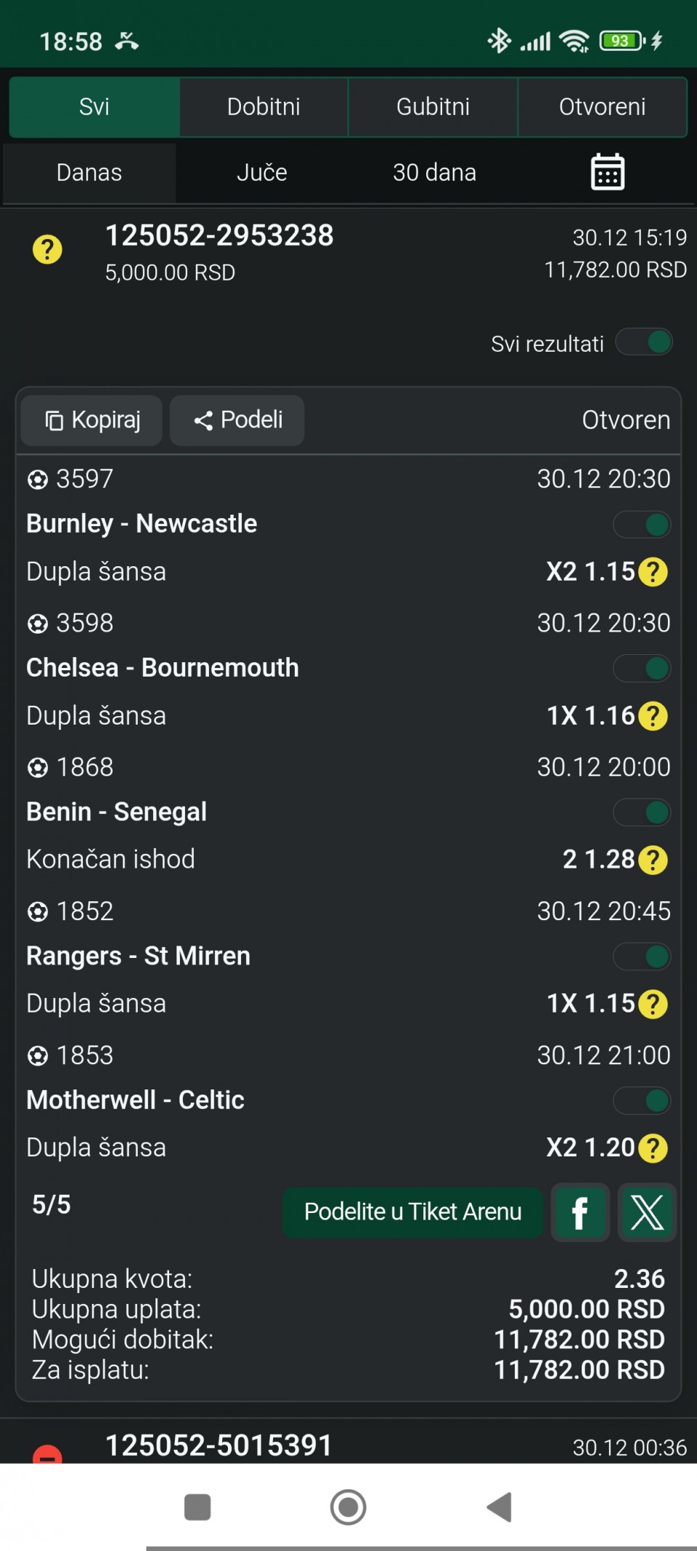This screenshot has height=1551, width=697.
Task: Copy the ticket with Kopiraj
Action: 92,420
